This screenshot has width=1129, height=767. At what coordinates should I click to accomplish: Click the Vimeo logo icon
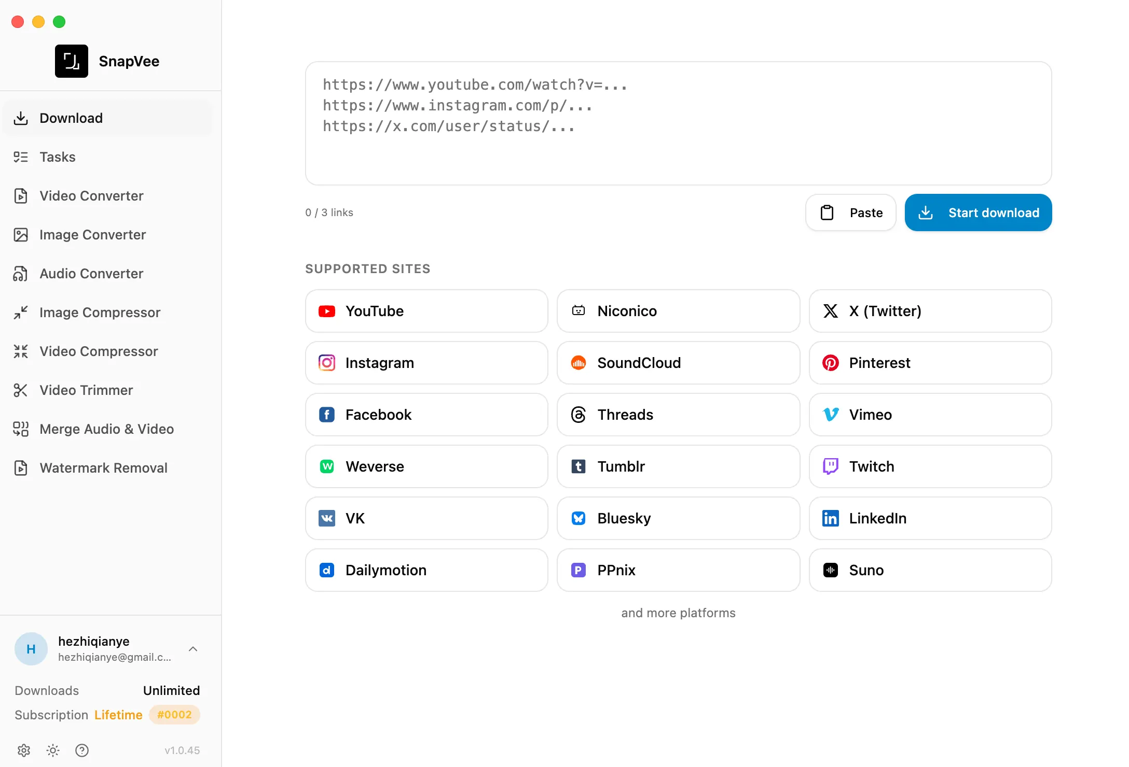click(x=831, y=415)
